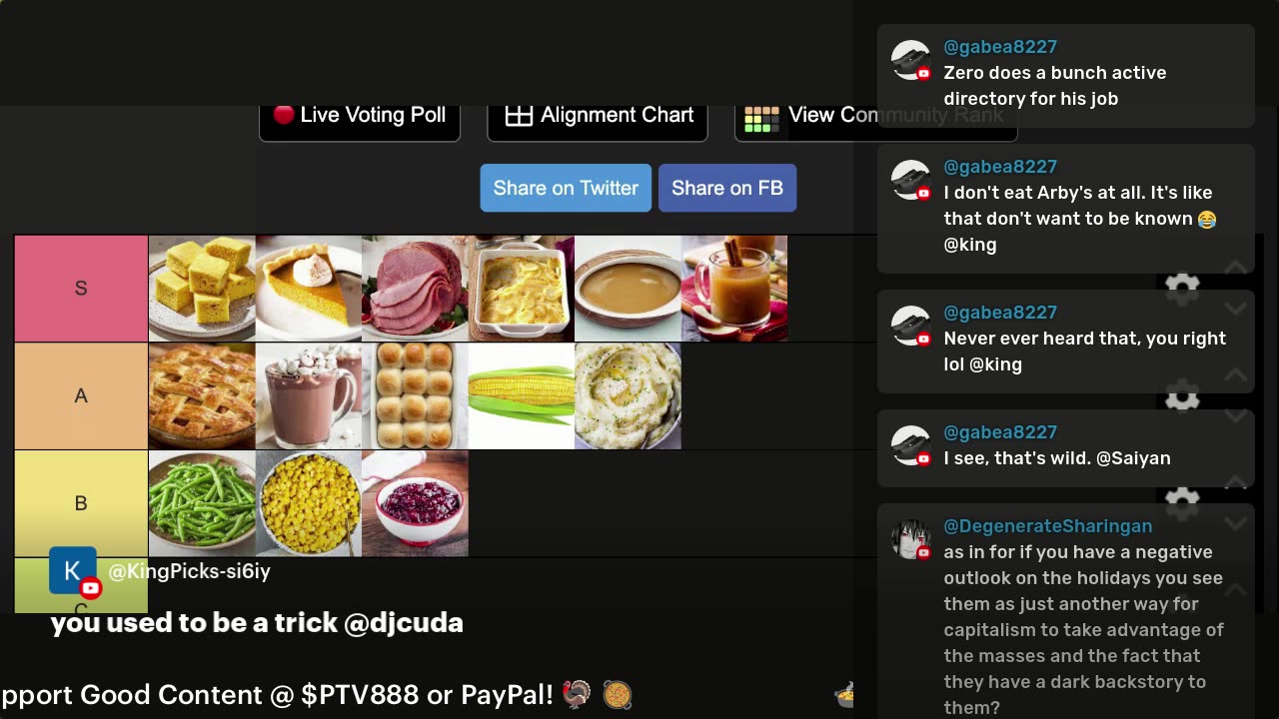The height and width of the screenshot is (719, 1279).
Task: Select the pumpkin pie thumbnail in S tier
Action: tap(309, 289)
